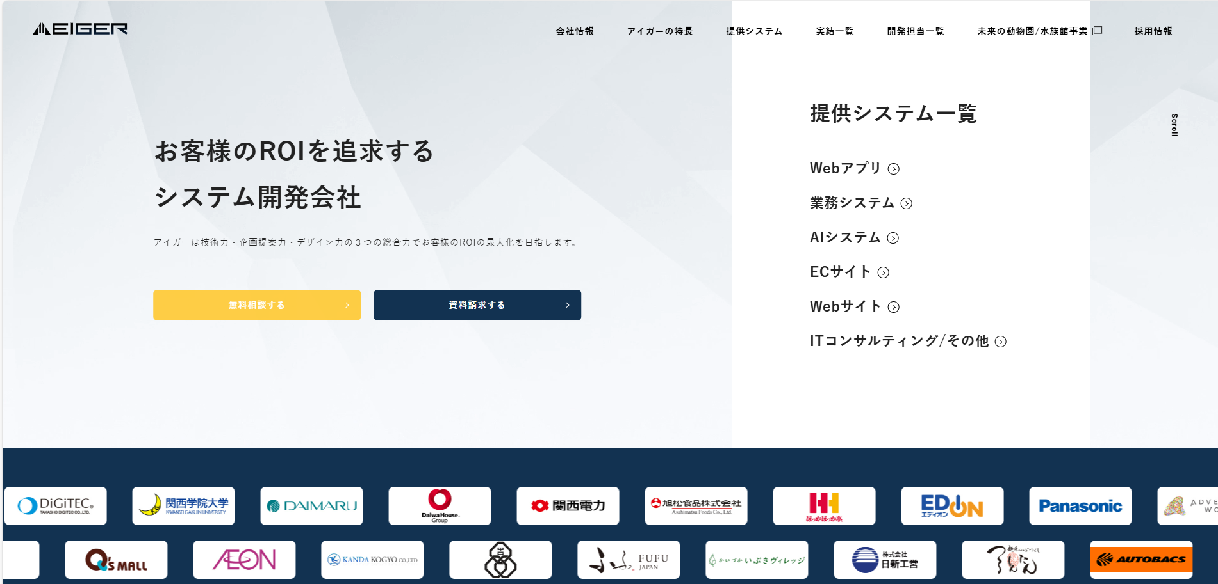1218x584 pixels.
Task: Click the いぶきヴィレッジ logo card
Action: point(757,560)
